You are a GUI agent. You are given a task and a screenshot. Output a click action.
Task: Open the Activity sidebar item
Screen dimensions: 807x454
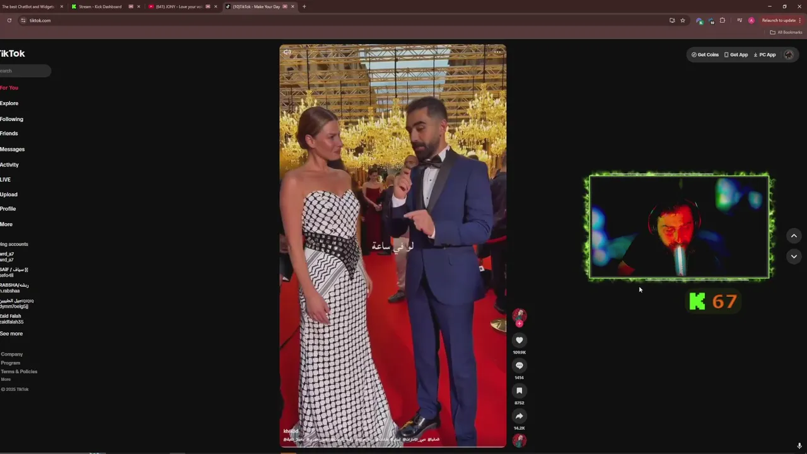tap(9, 165)
